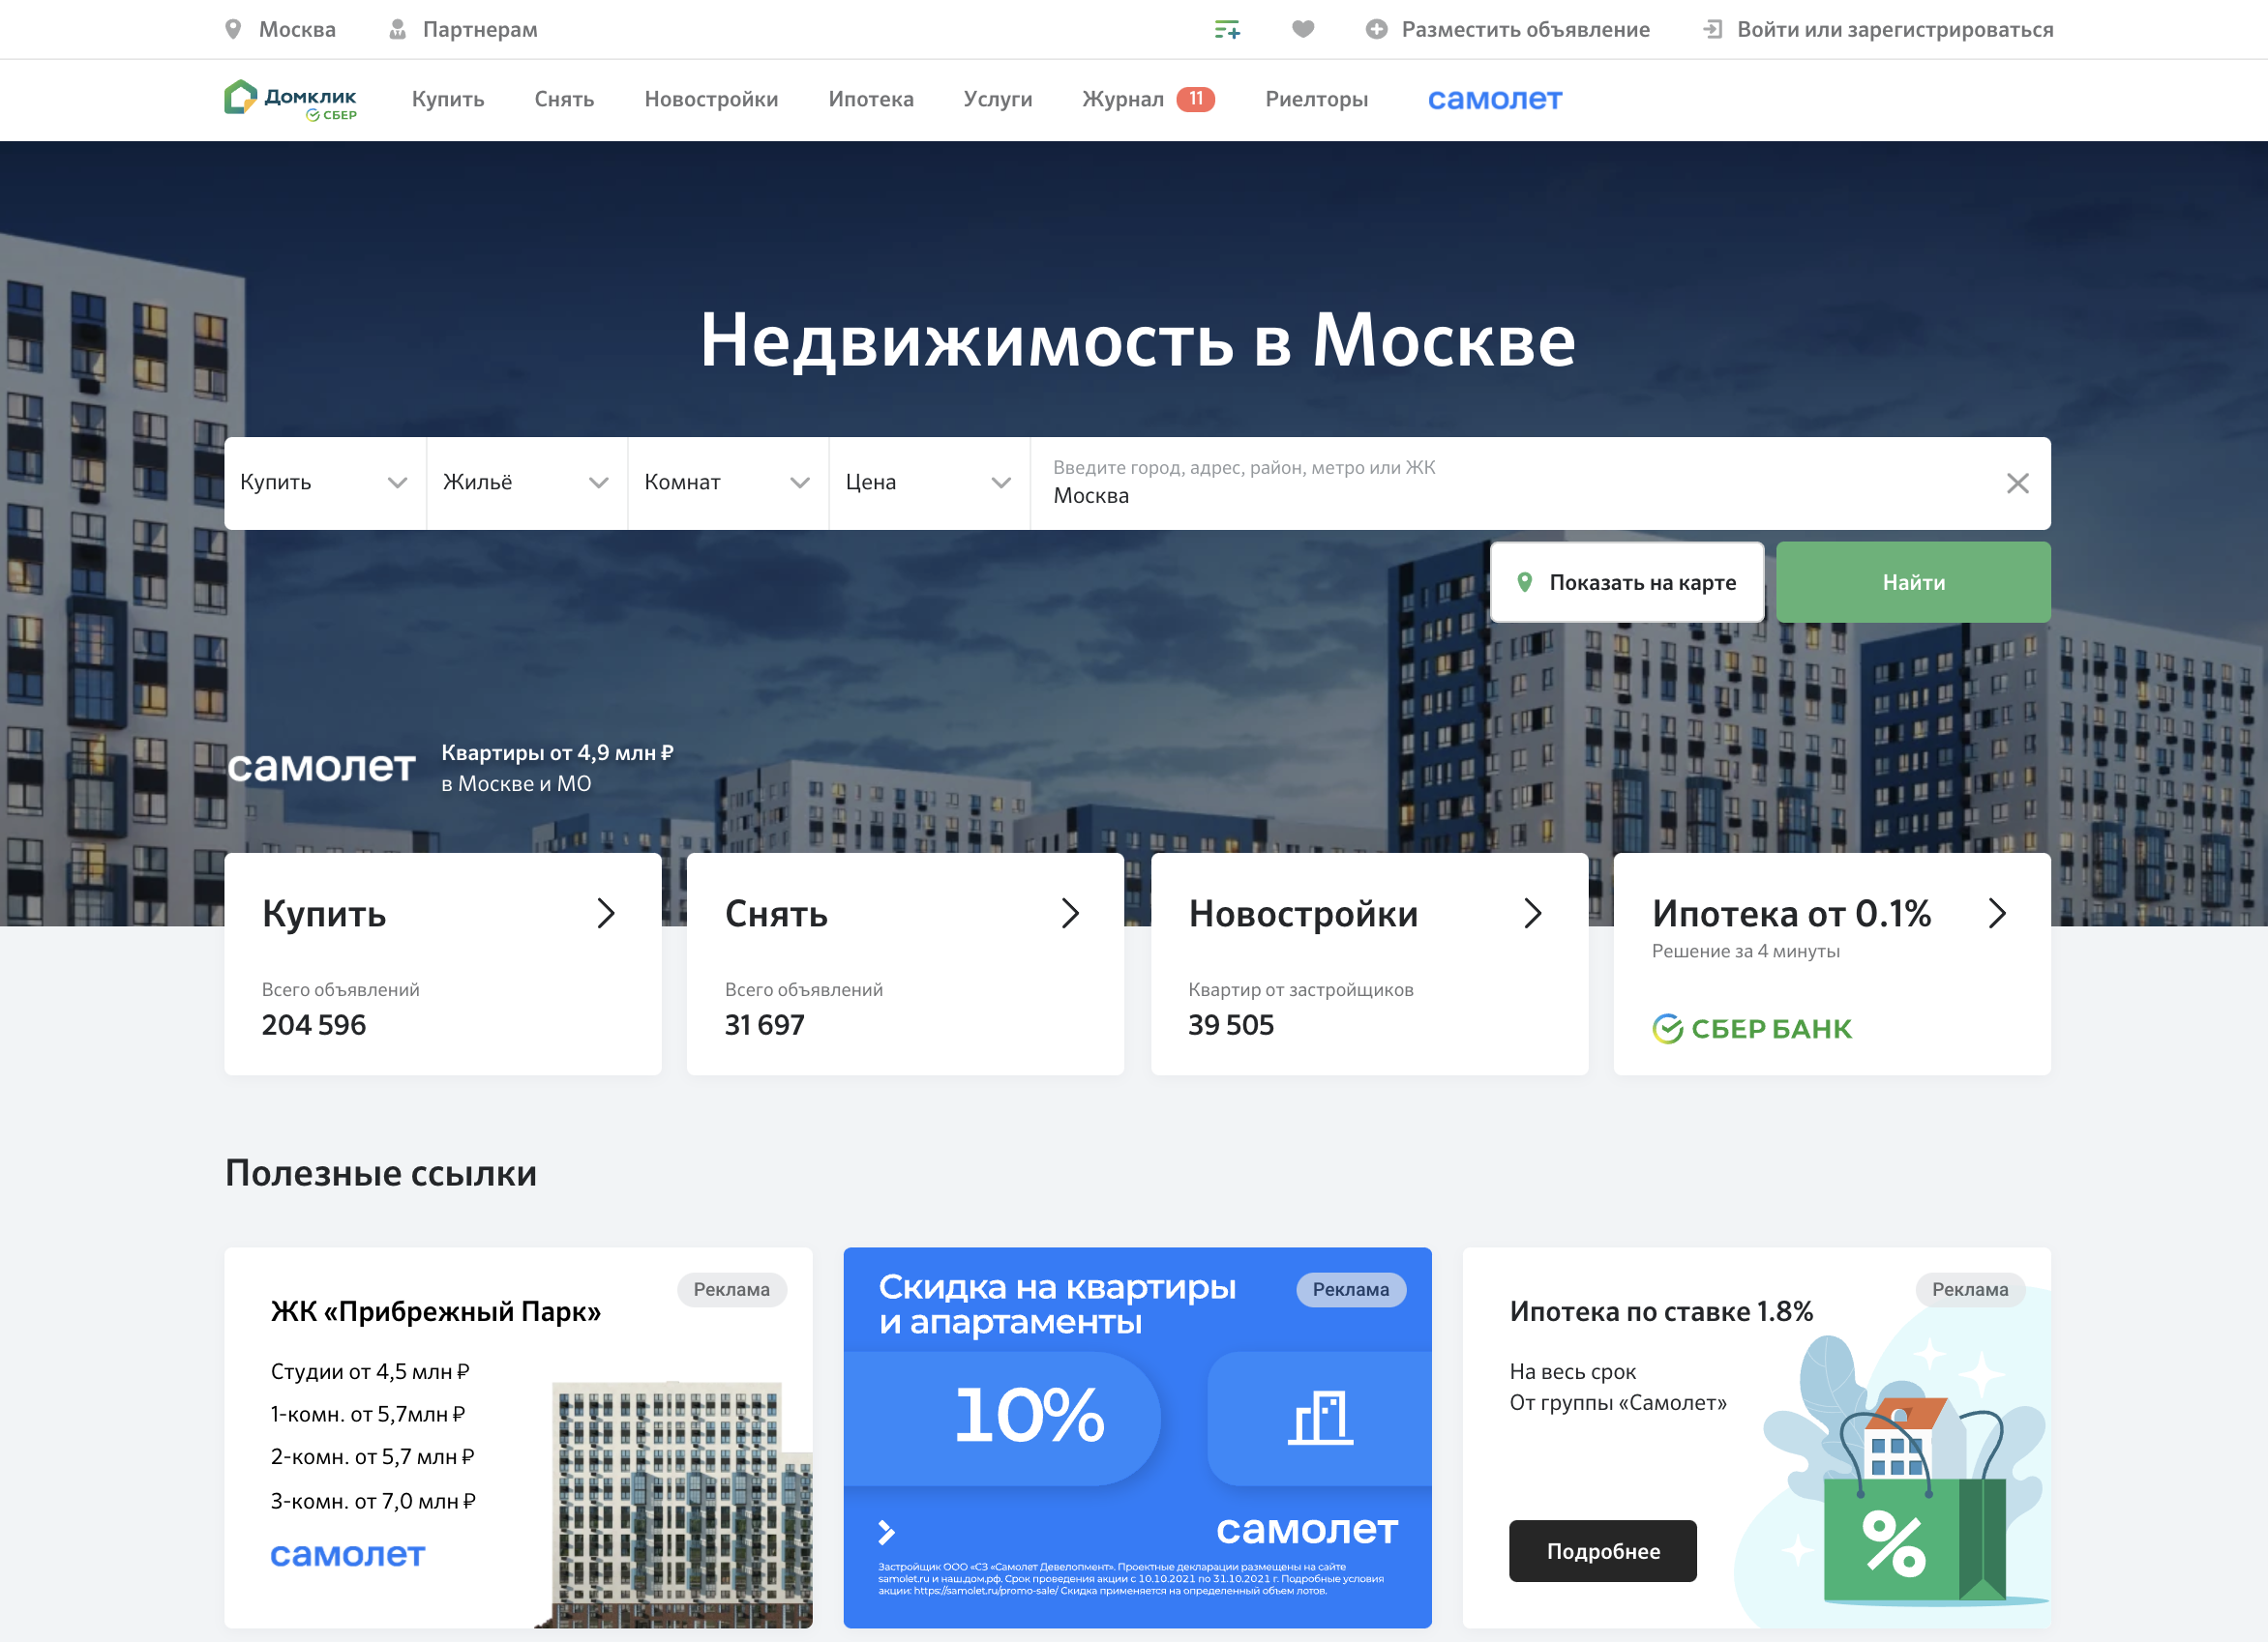Click the Samolet logo in navigation
Image resolution: width=2268 pixels, height=1642 pixels.
pos(1494,99)
